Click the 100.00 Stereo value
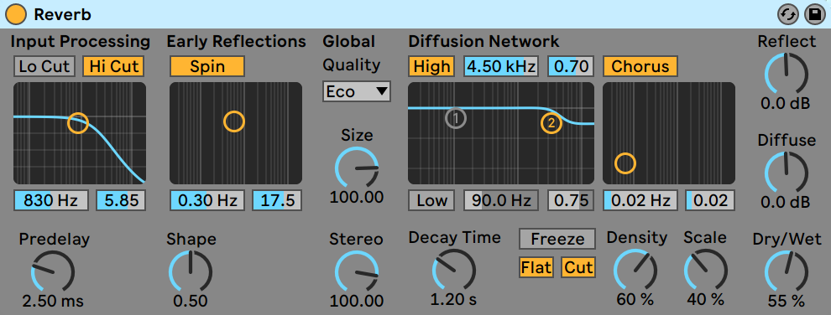This screenshot has height=315, width=831. click(x=357, y=302)
